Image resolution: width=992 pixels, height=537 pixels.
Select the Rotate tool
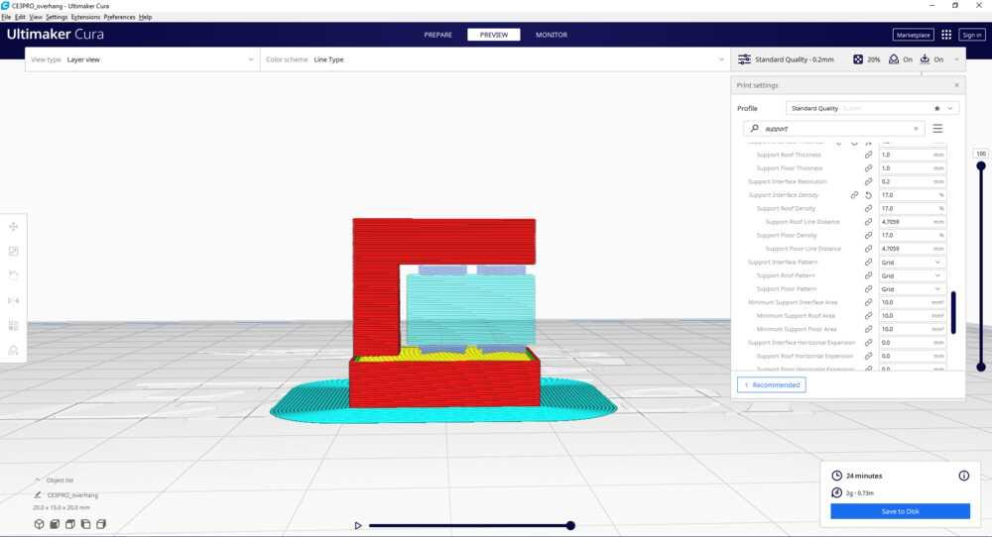point(14,275)
